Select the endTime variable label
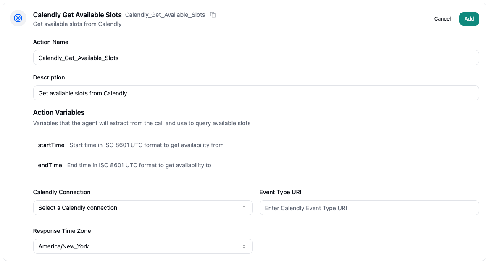 click(x=50, y=165)
